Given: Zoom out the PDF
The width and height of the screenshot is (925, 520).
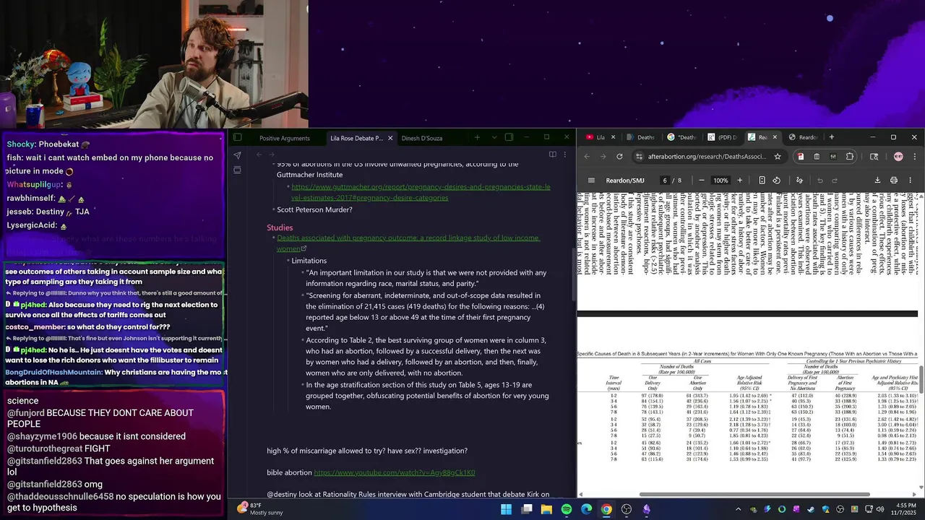Looking at the screenshot, I should click(701, 180).
